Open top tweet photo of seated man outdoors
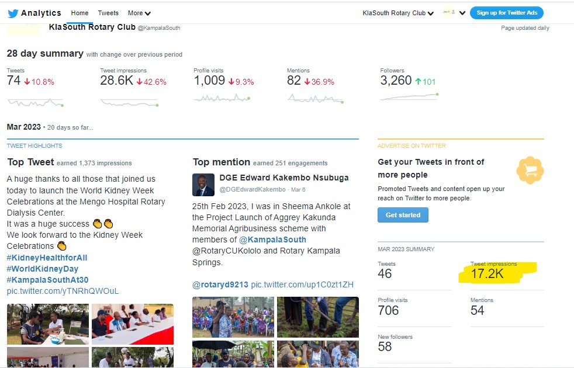 coord(47,324)
